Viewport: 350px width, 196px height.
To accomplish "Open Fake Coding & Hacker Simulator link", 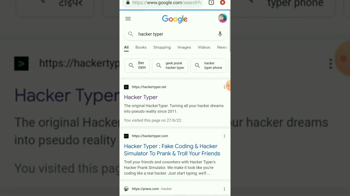I will point(172,150).
